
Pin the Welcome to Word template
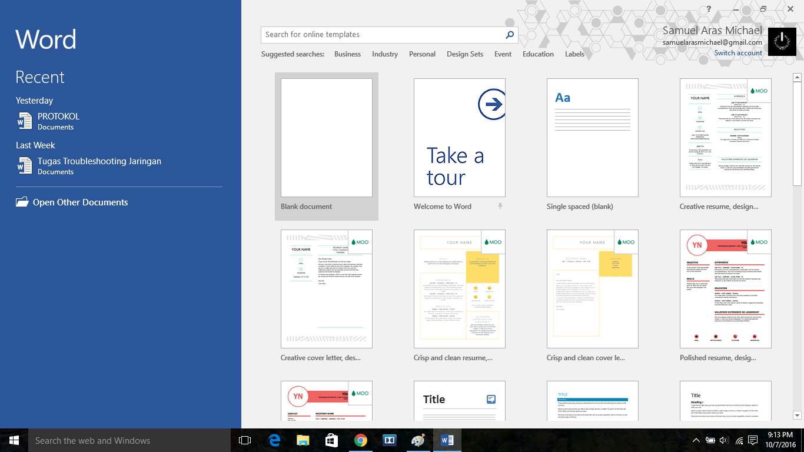tap(500, 206)
